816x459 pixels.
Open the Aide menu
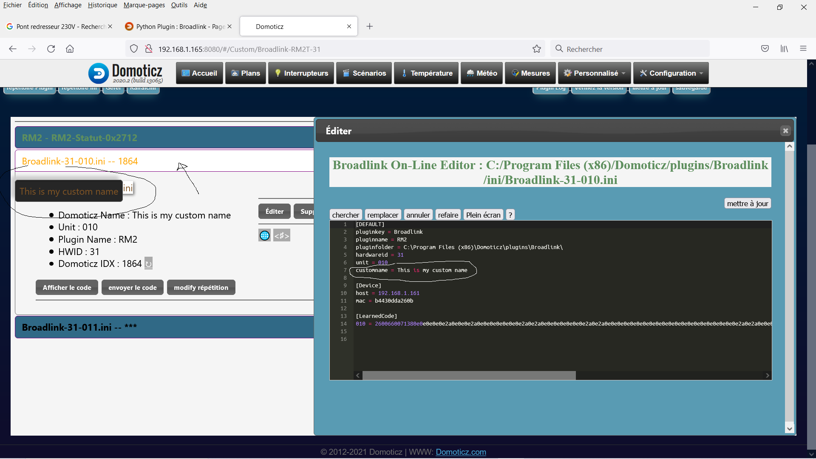coord(200,5)
